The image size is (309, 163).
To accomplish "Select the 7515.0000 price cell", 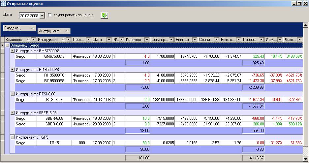I will click(162, 118).
